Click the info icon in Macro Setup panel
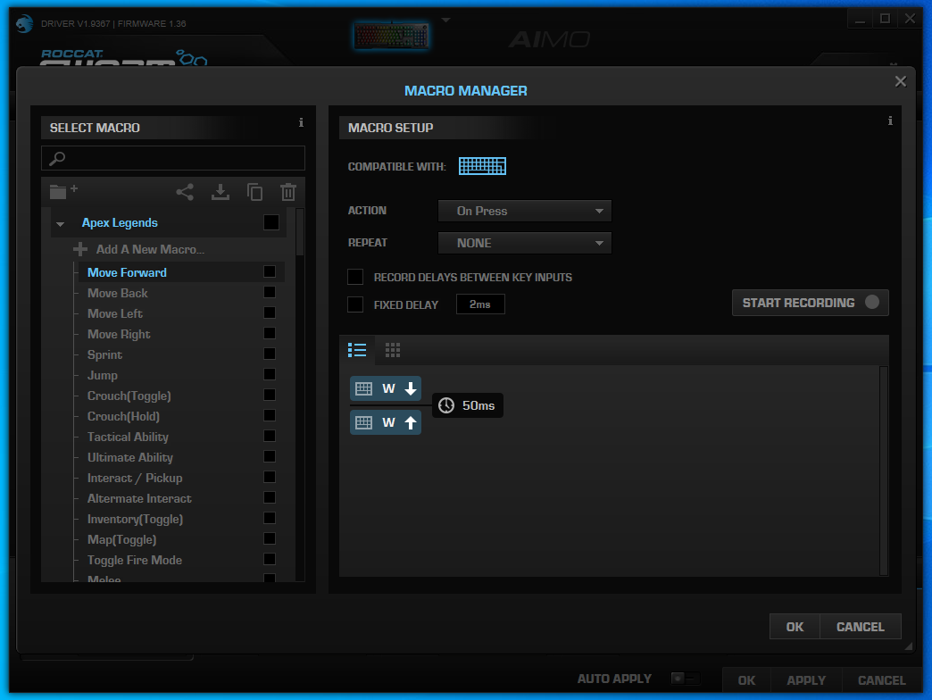Screen dimensions: 932x700 pos(890,121)
